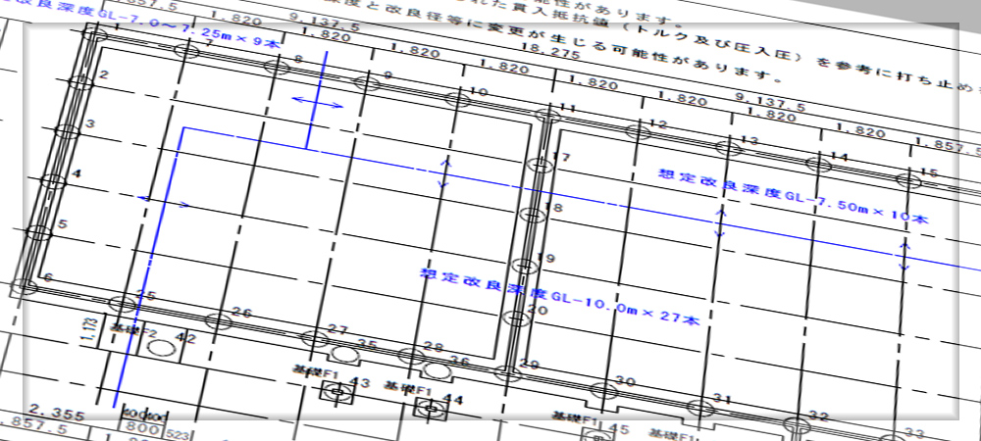981x441 pixels.
Task: Select pile marker circle number 5
Action: (x=39, y=233)
